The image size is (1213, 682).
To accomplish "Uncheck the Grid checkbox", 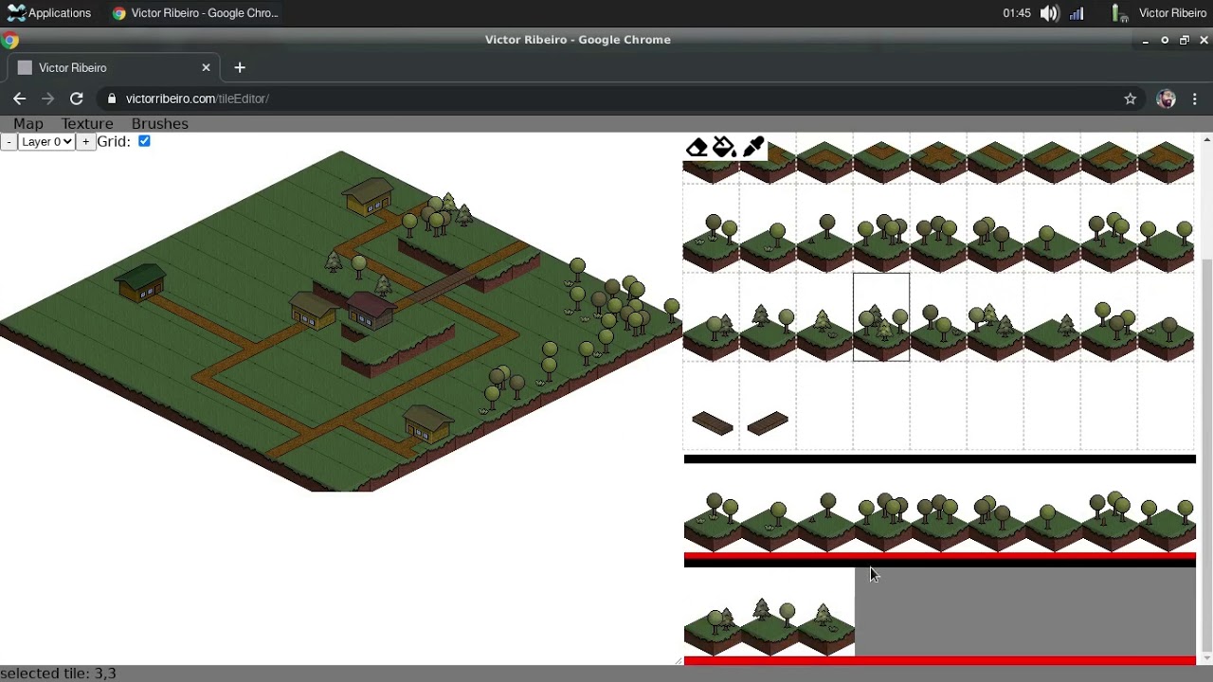I will (x=144, y=140).
